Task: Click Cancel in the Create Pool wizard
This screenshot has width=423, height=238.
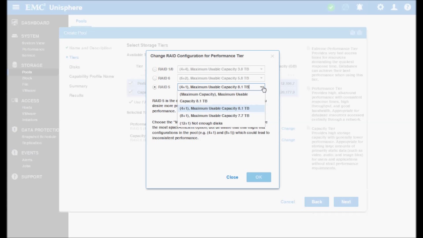Action: pos(288,202)
